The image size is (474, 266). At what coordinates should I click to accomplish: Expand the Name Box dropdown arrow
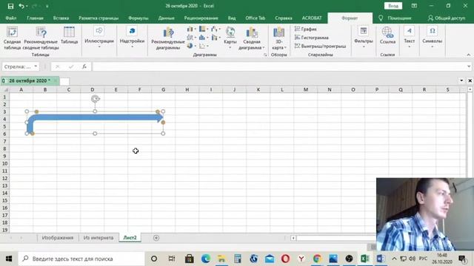pos(36,66)
